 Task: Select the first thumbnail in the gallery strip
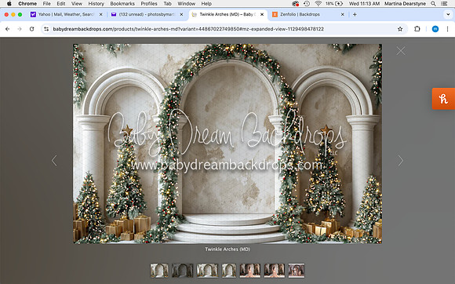pyautogui.click(x=159, y=271)
